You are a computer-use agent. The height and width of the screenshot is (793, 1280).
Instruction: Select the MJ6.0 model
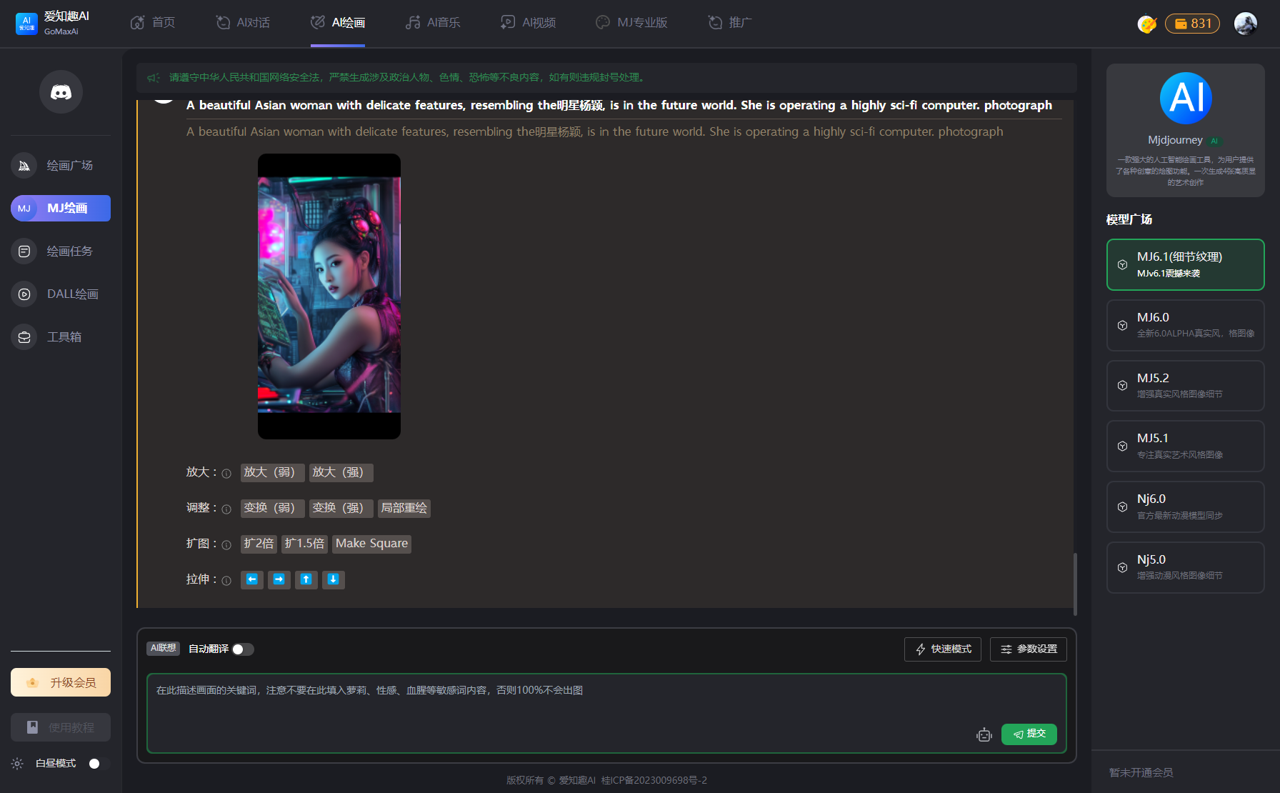1186,326
